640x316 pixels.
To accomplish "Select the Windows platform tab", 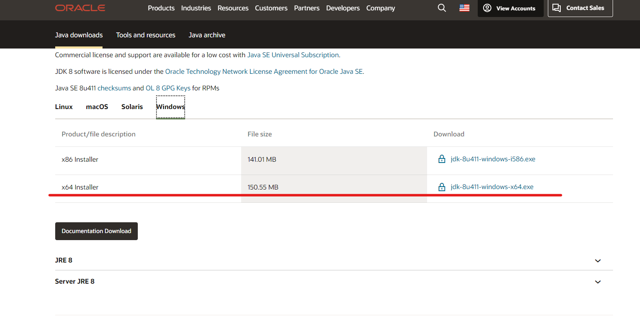I will [x=171, y=107].
